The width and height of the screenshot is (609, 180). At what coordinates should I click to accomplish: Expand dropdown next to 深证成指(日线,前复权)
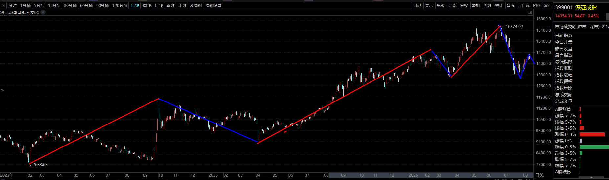[43, 12]
